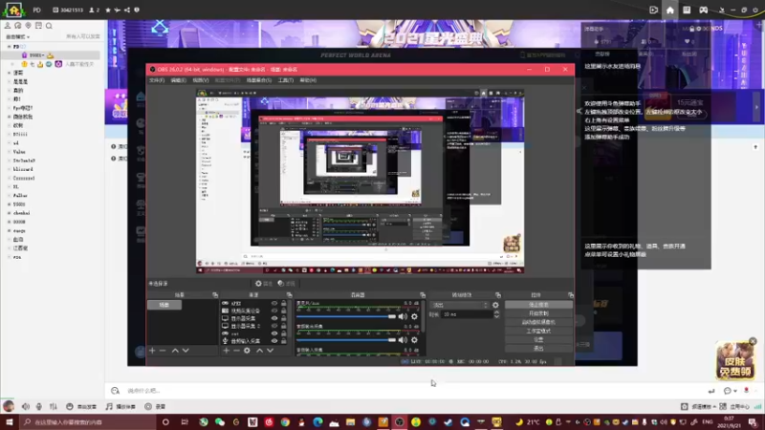Click the add scene plus icon in OBS
The height and width of the screenshot is (430, 765).
[152, 351]
